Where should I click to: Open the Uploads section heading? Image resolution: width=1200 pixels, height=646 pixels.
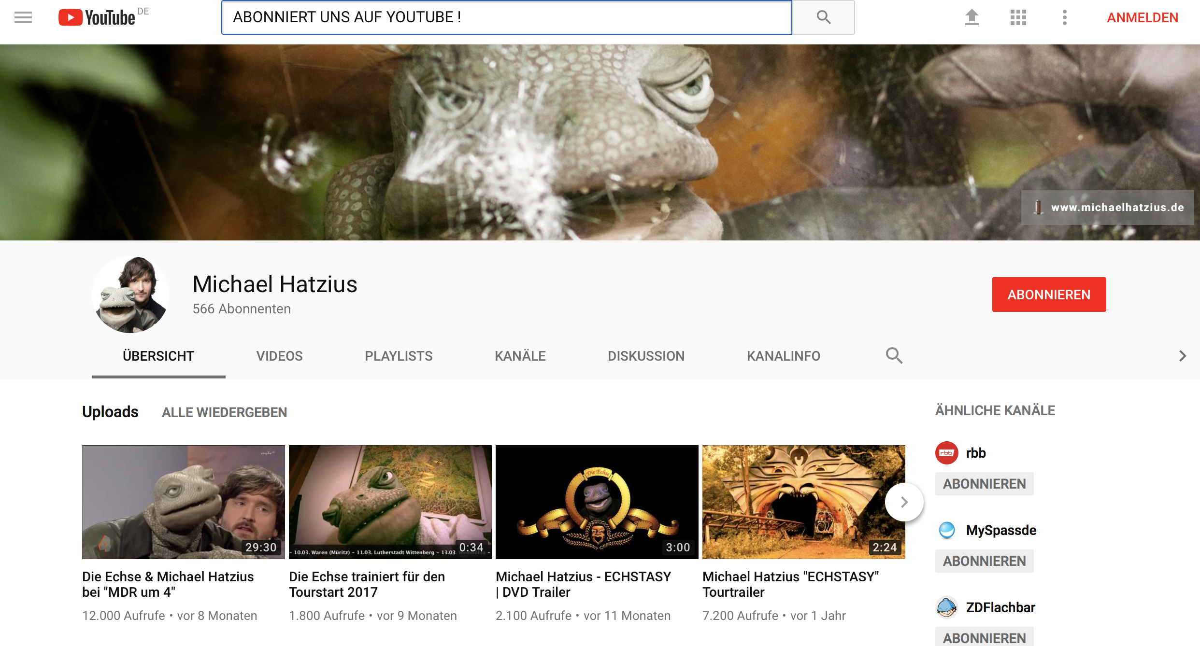point(110,412)
